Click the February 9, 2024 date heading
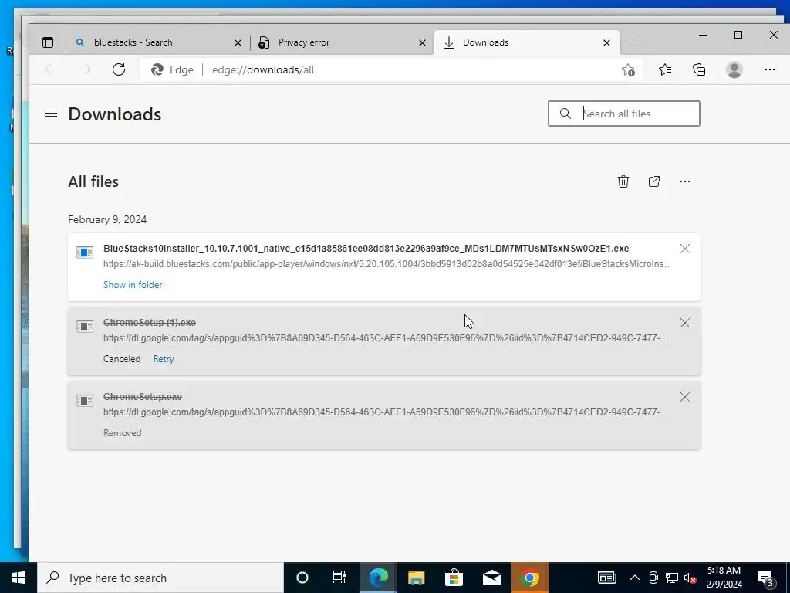This screenshot has width=790, height=593. point(107,219)
